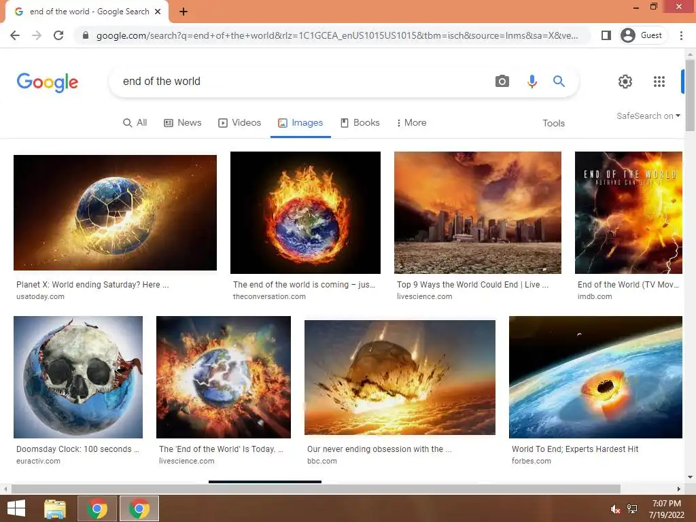Select the Images tab
Screen dimensions: 696x522
300,123
